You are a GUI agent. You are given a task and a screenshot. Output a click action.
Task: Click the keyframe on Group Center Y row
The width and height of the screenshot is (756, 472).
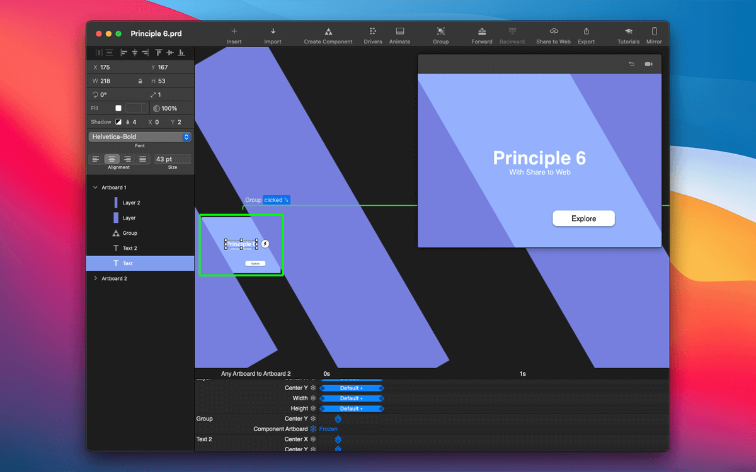pyautogui.click(x=338, y=419)
